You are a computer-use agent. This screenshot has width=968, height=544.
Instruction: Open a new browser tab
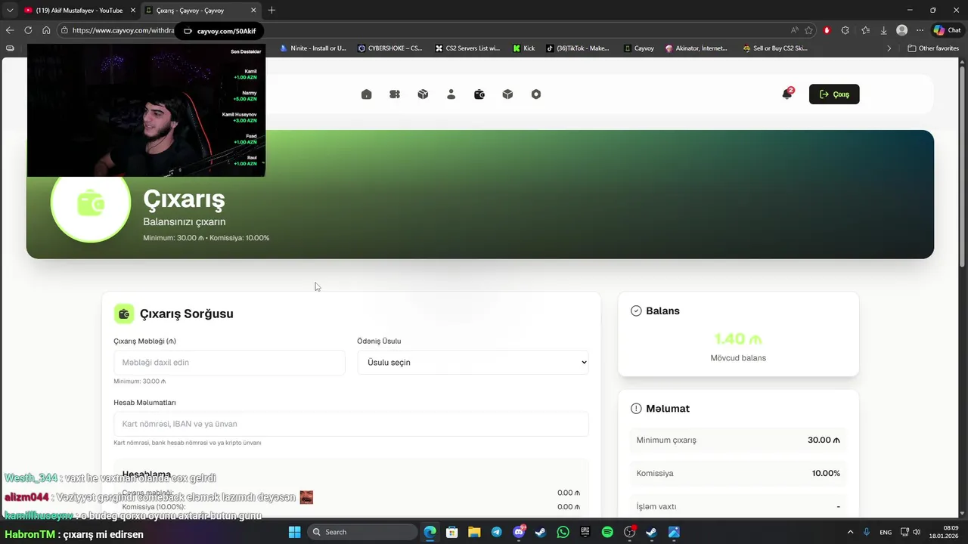point(271,11)
